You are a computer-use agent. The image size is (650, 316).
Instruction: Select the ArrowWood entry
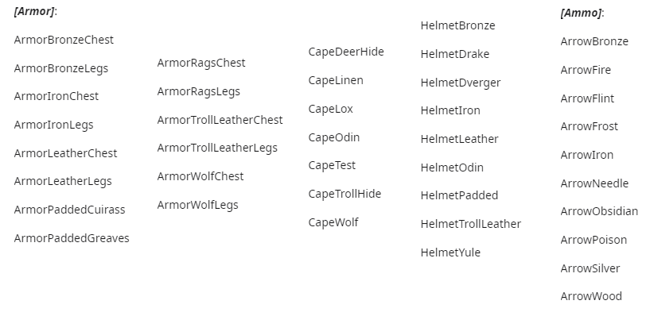[x=591, y=296]
